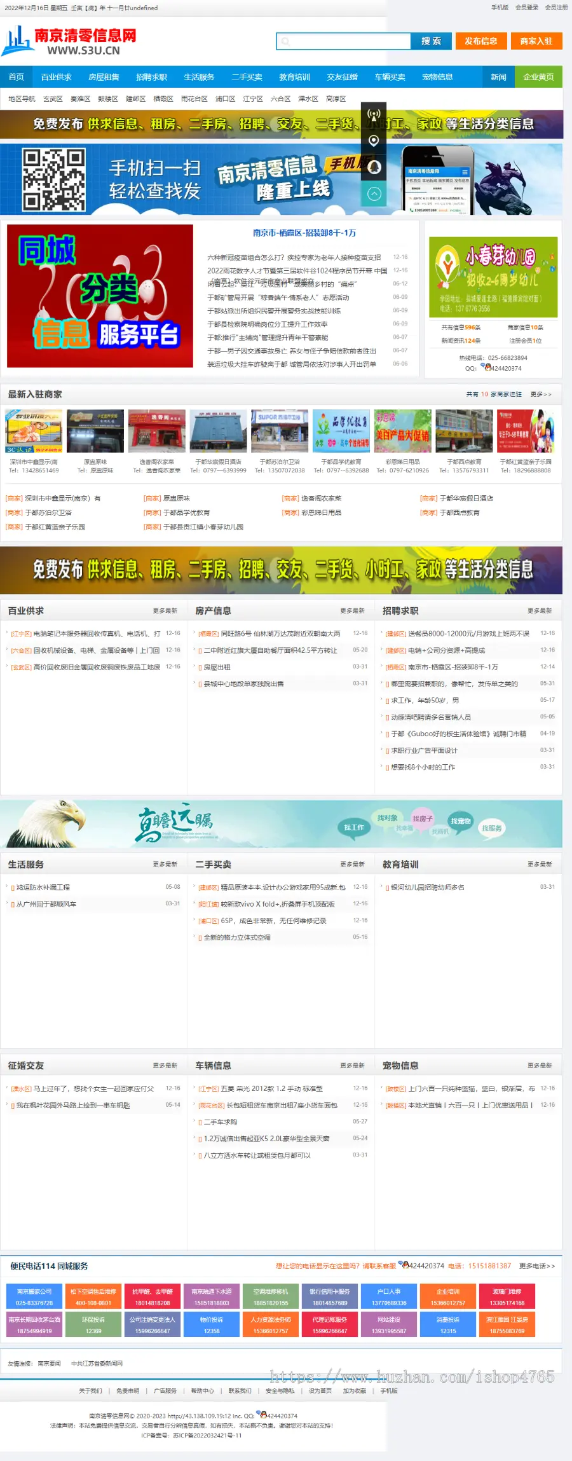Click the QQ penguin icon on floating sidebar
Image resolution: width=572 pixels, height=1461 pixels.
pos(374,167)
